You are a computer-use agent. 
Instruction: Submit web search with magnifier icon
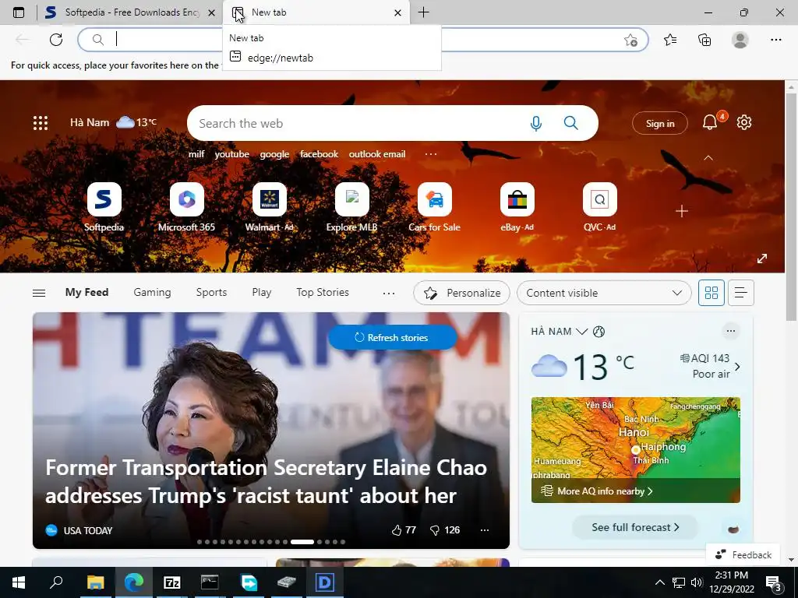(571, 123)
